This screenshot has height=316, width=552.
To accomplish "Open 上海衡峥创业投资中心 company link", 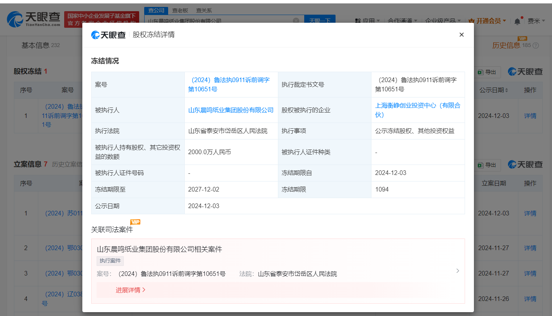I will pyautogui.click(x=417, y=110).
